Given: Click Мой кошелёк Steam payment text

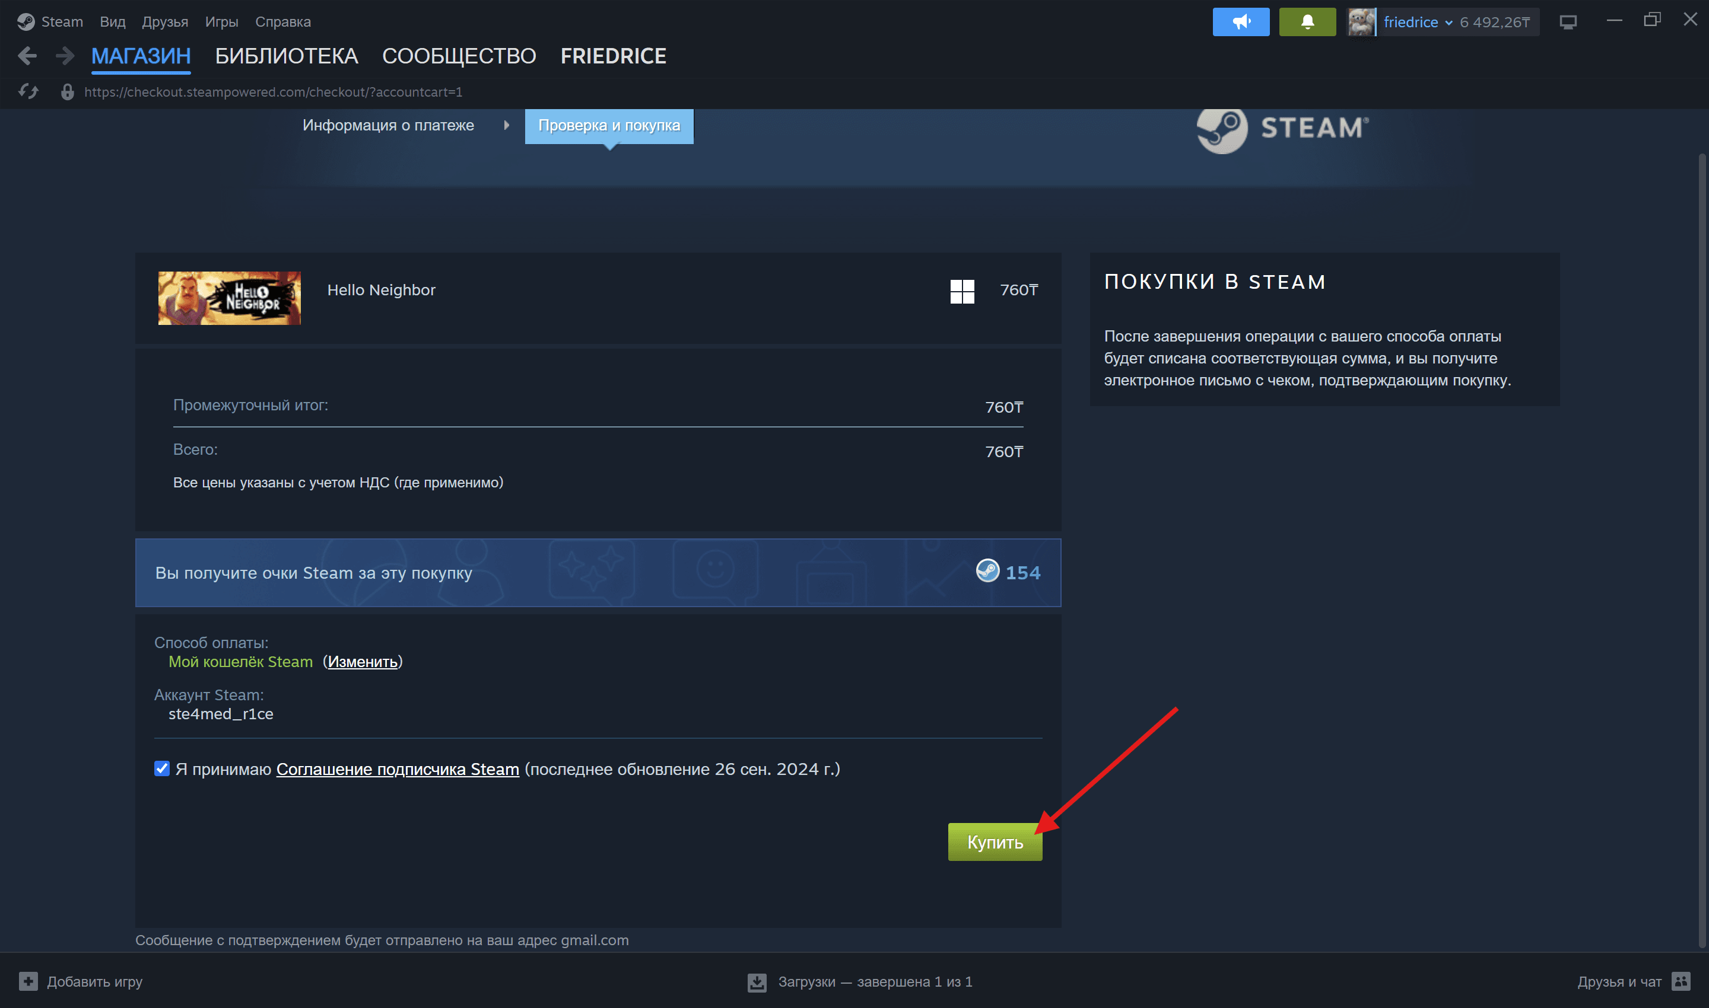Looking at the screenshot, I should click(x=241, y=662).
